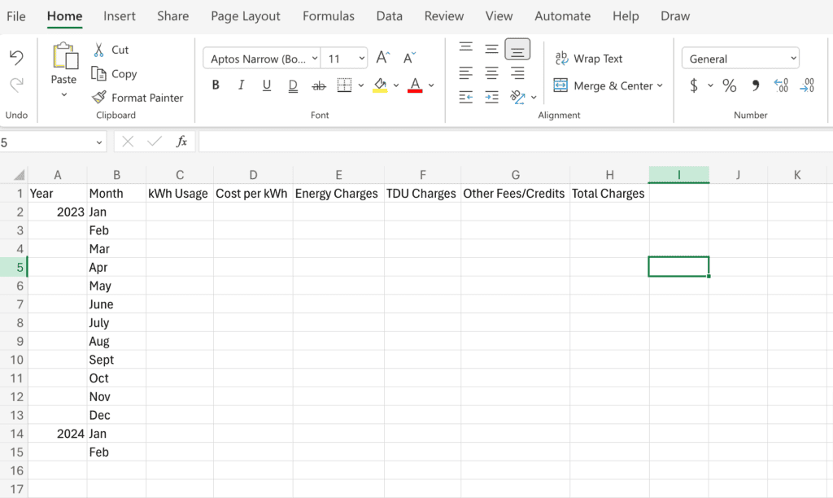This screenshot has height=498, width=833.
Task: Toggle Wrap Text for the selection
Action: click(588, 58)
